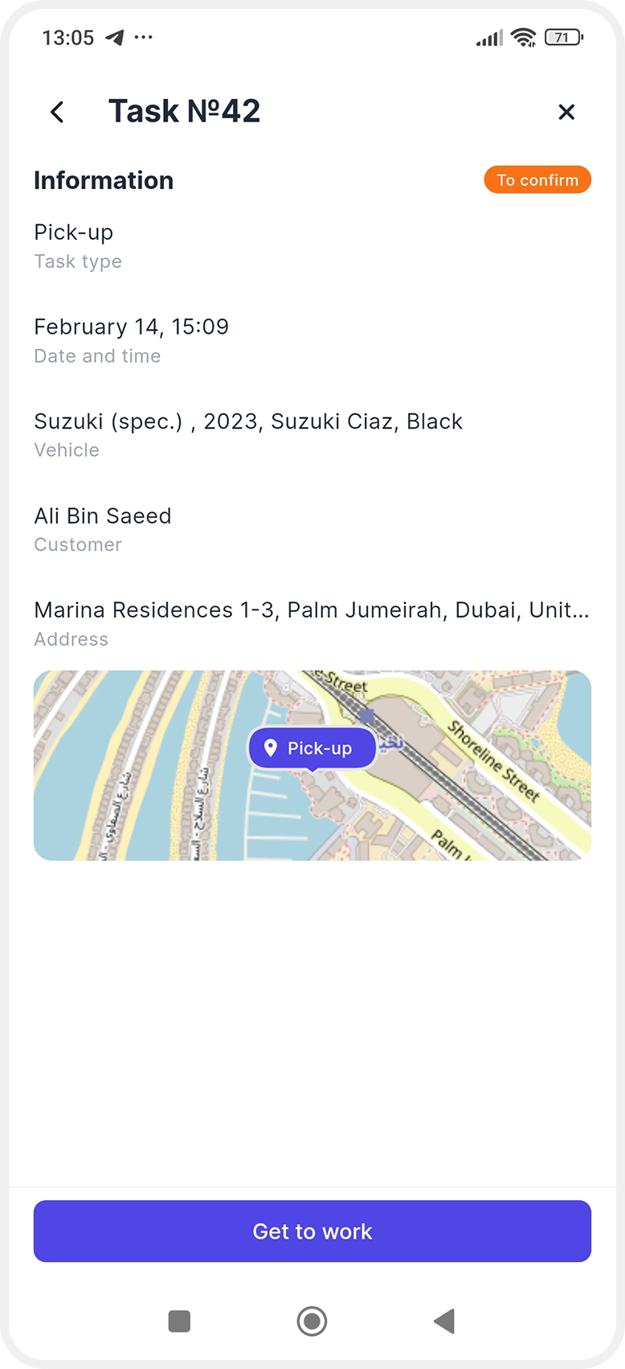Tap the Wi-Fi icon in status bar
This screenshot has height=1369, width=625.
click(x=523, y=38)
